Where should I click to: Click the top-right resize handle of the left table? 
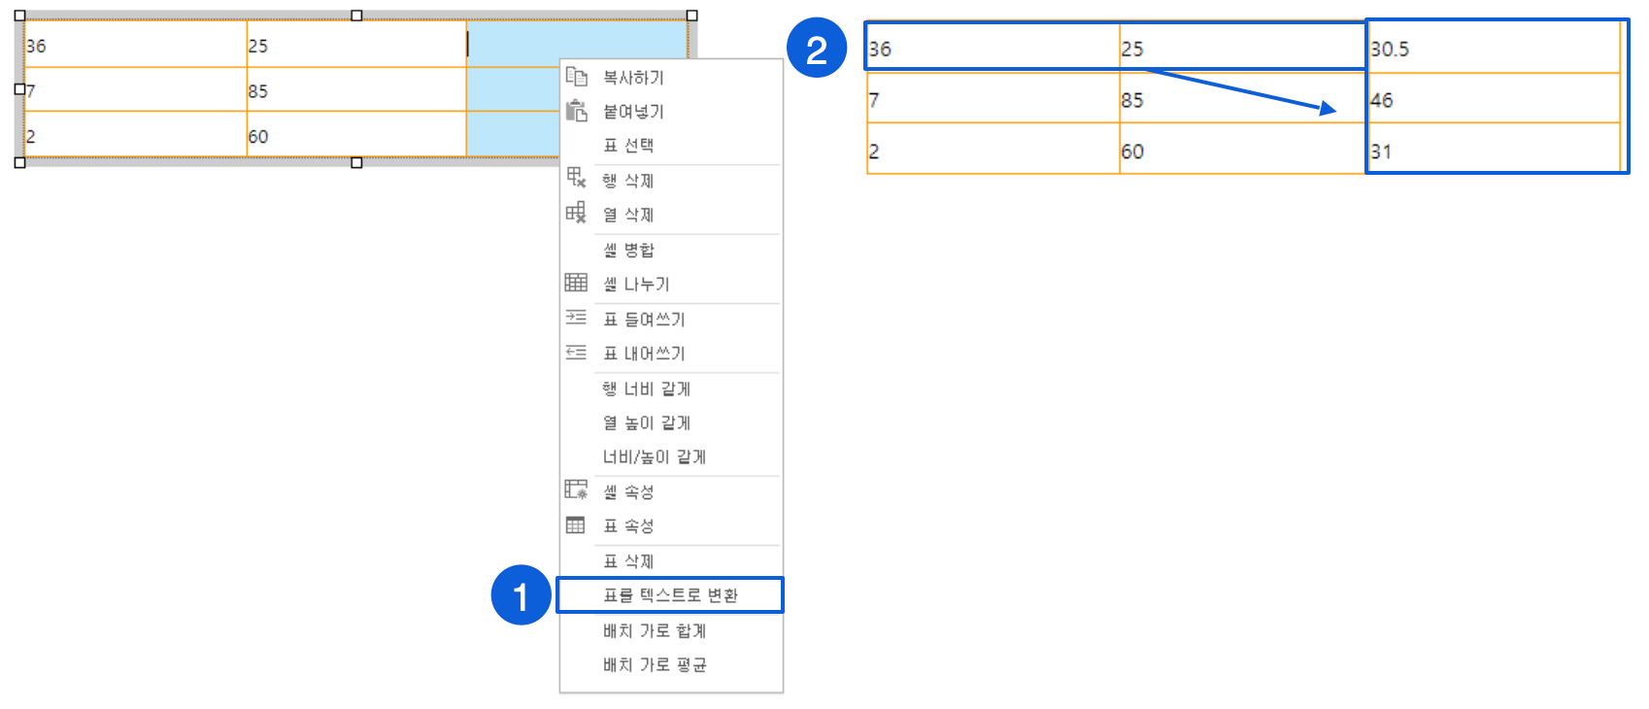[x=692, y=16]
